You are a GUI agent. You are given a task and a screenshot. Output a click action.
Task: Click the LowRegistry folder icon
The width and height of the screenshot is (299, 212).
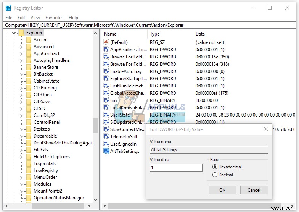pyautogui.click(x=29, y=170)
